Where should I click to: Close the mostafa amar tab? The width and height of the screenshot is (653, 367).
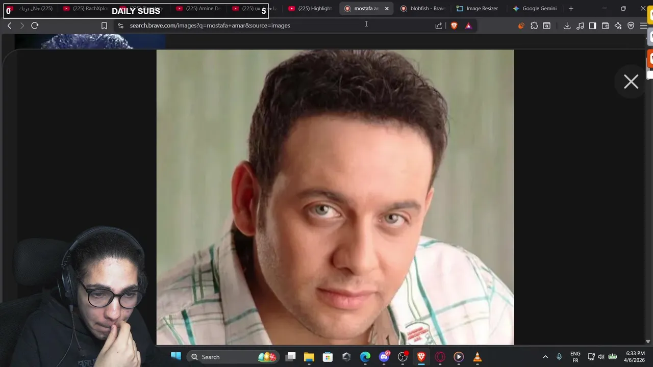pyautogui.click(x=387, y=9)
